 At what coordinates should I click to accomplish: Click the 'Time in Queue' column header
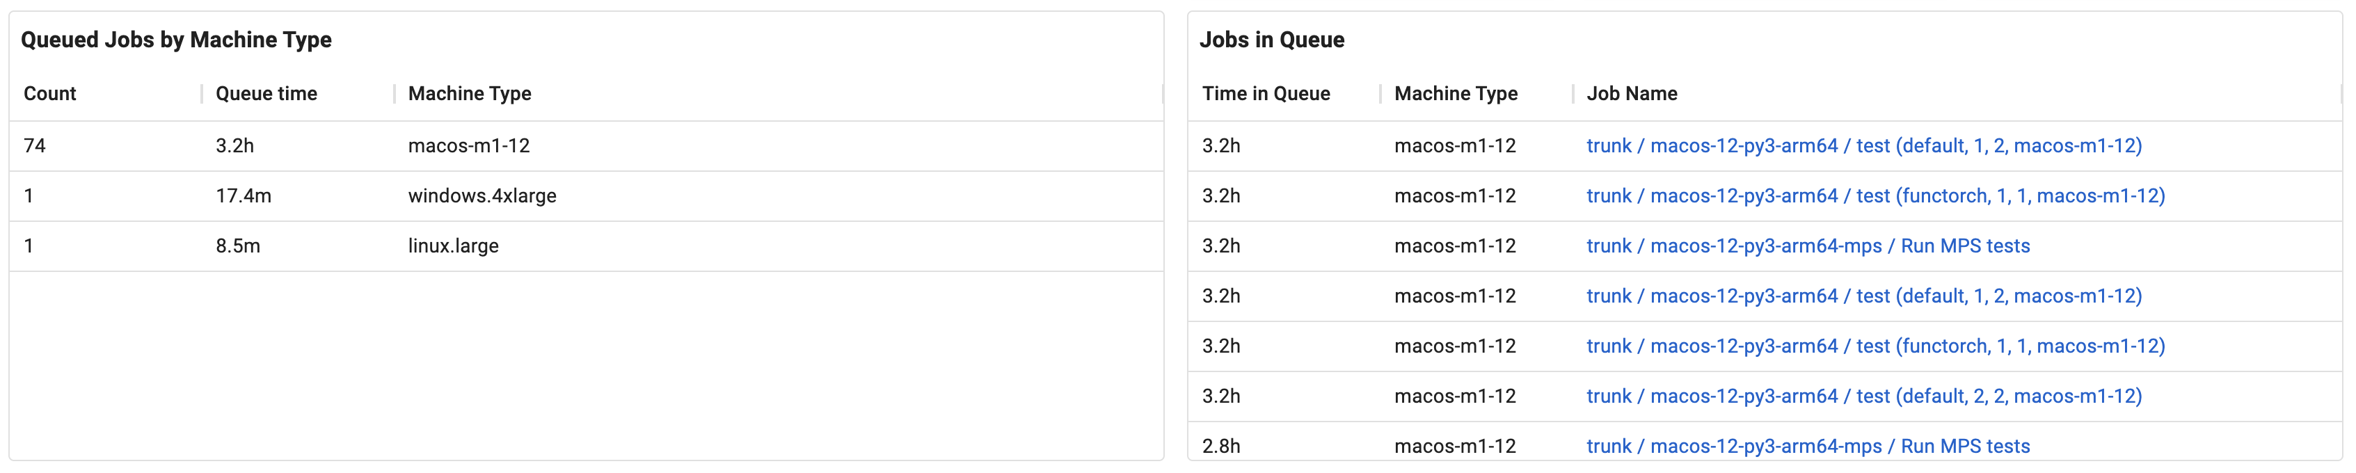click(x=1267, y=93)
